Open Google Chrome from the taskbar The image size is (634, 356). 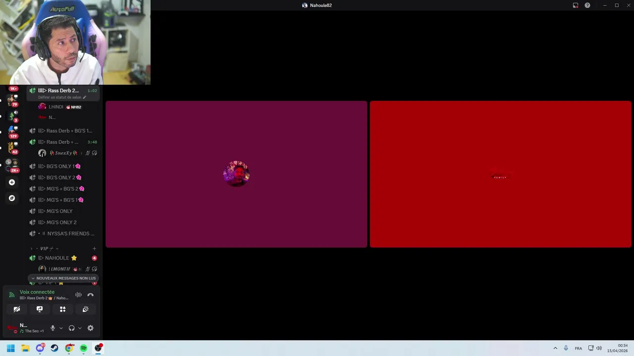point(69,348)
